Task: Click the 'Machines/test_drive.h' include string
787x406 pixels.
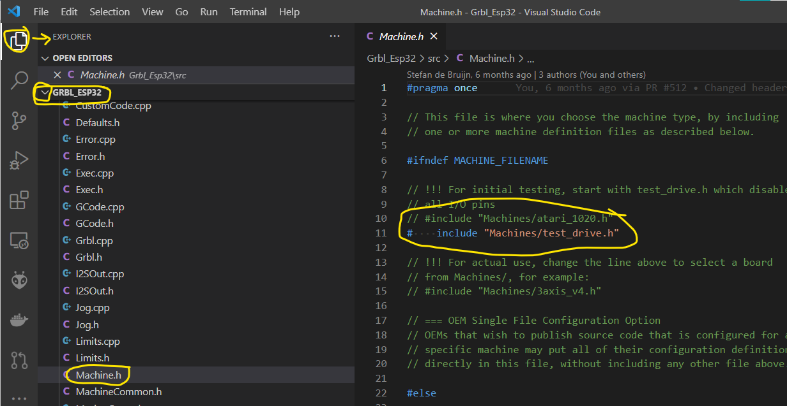Action: tap(551, 233)
